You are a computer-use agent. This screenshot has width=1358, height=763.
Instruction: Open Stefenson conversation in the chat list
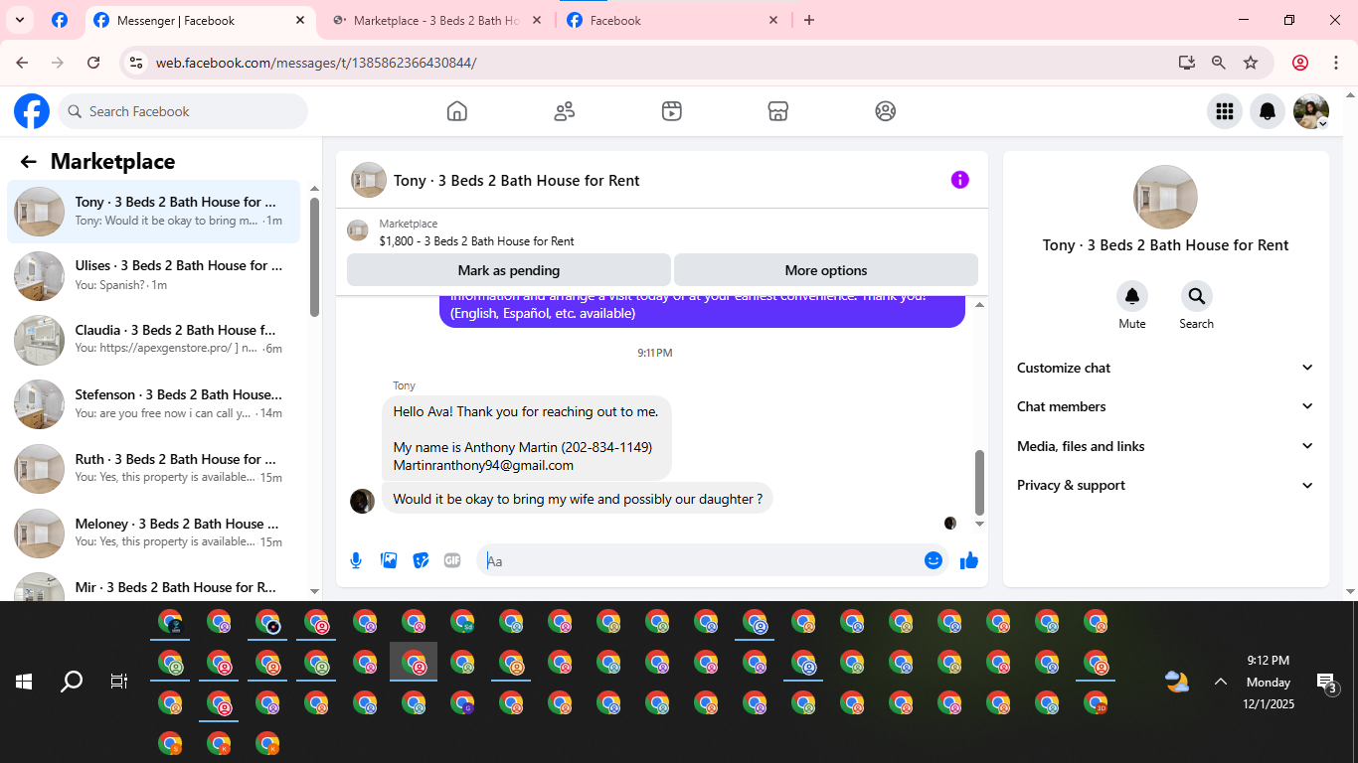click(x=153, y=404)
